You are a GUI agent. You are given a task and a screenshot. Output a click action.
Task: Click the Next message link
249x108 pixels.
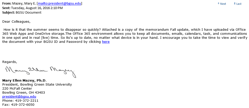click(223, 4)
